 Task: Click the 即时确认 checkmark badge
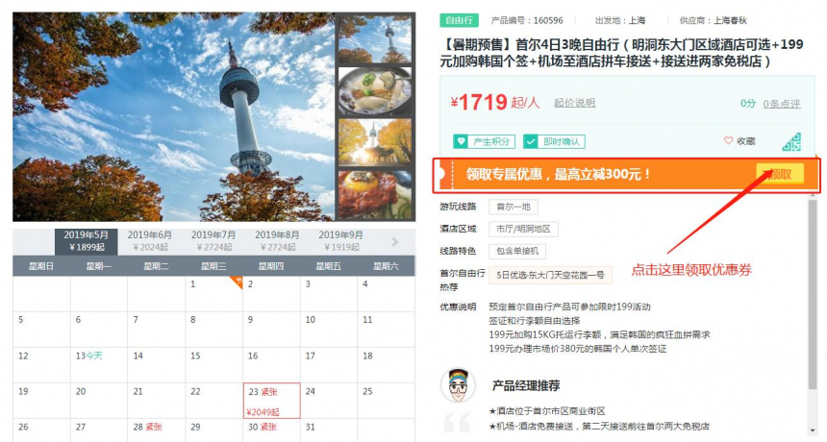pyautogui.click(x=554, y=141)
